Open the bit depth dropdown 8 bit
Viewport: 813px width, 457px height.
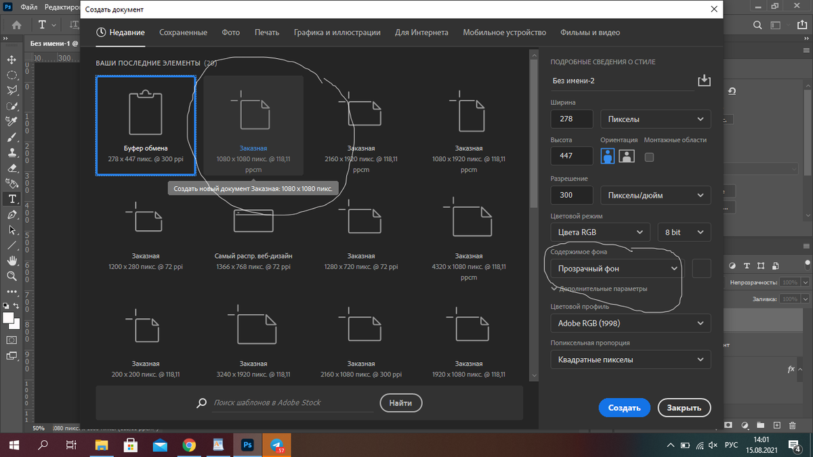pos(684,232)
